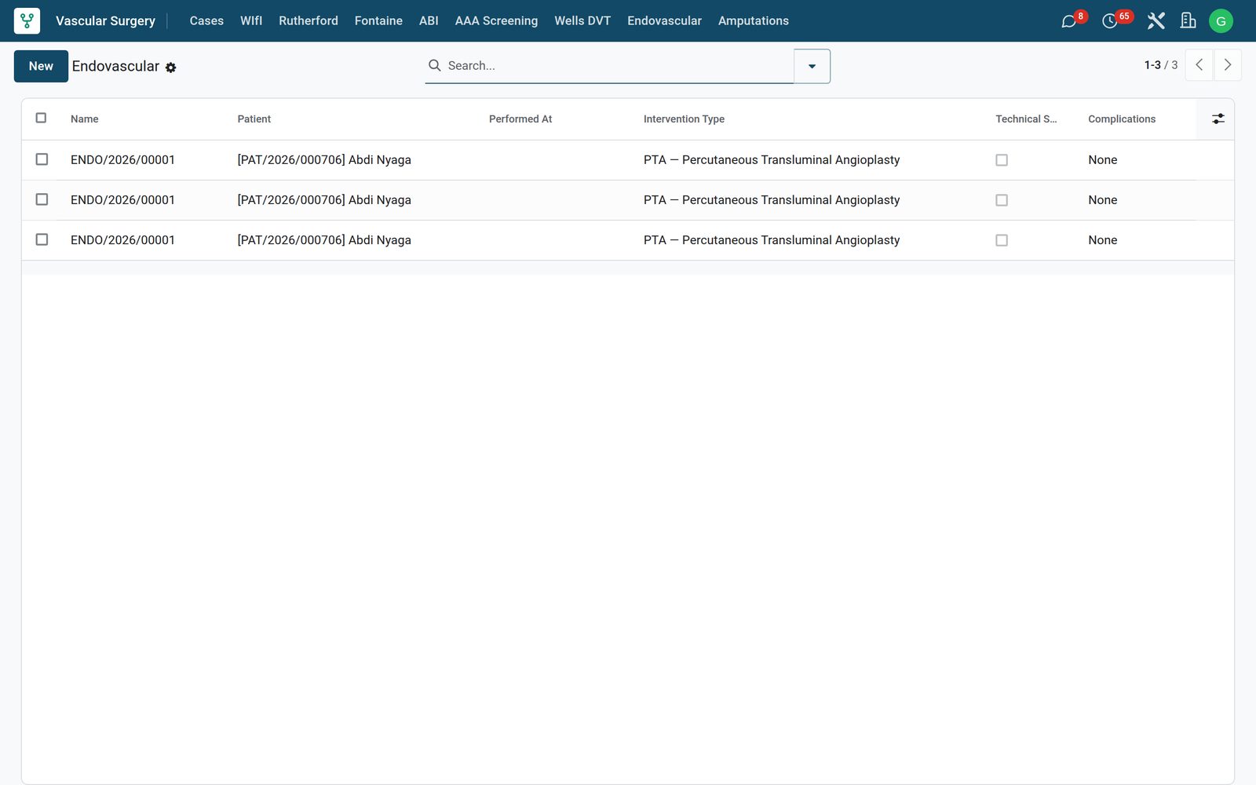Toggle Technical Success checkbox in last row
The height and width of the screenshot is (785, 1256).
point(1002,240)
